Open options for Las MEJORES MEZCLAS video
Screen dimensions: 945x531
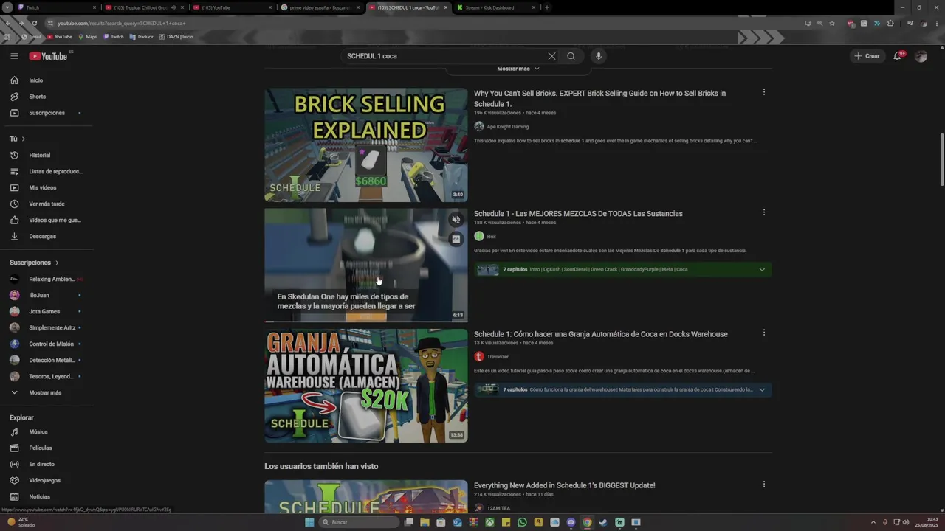764,212
